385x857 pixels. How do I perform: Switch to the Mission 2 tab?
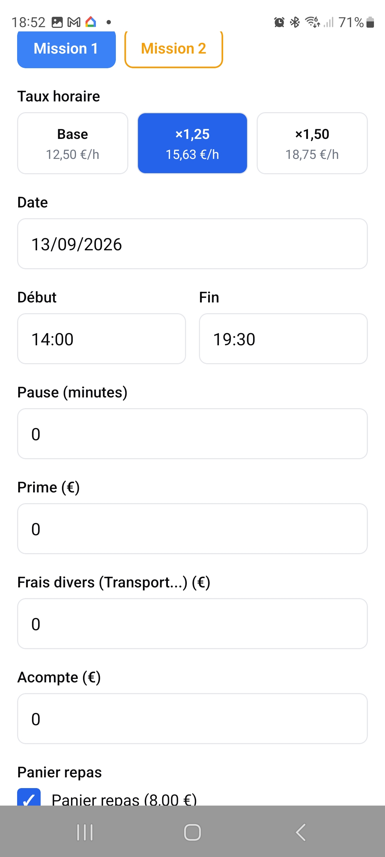tap(174, 49)
